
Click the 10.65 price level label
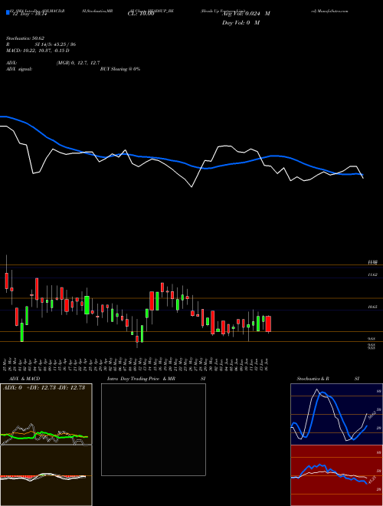coord(373,307)
